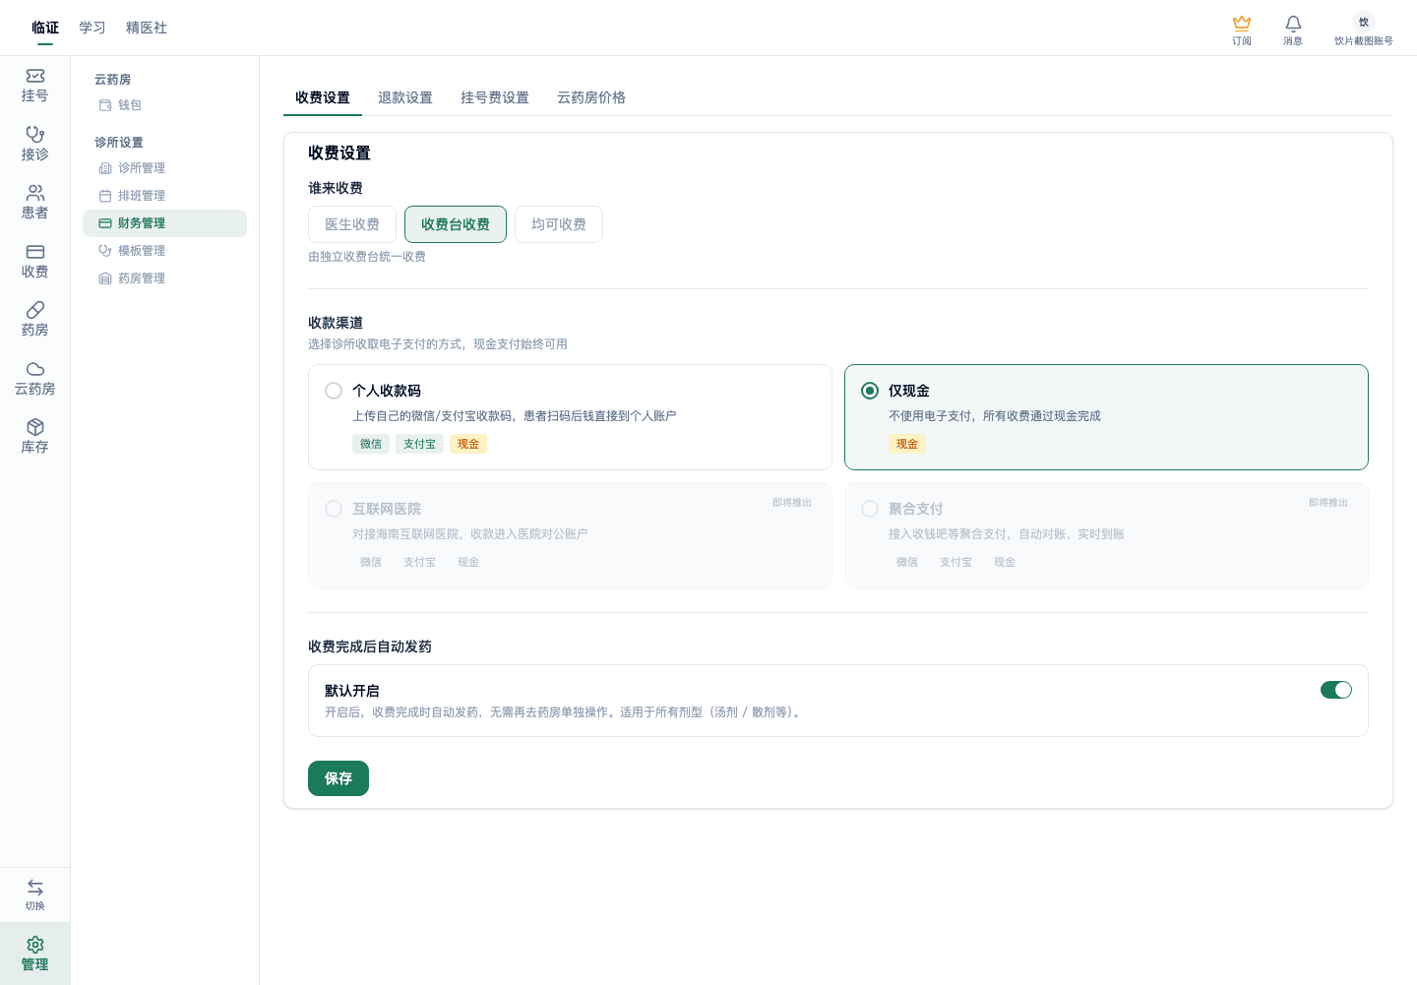Click the 收费完成后自动发药 section heading
This screenshot has width=1417, height=985.
[370, 646]
